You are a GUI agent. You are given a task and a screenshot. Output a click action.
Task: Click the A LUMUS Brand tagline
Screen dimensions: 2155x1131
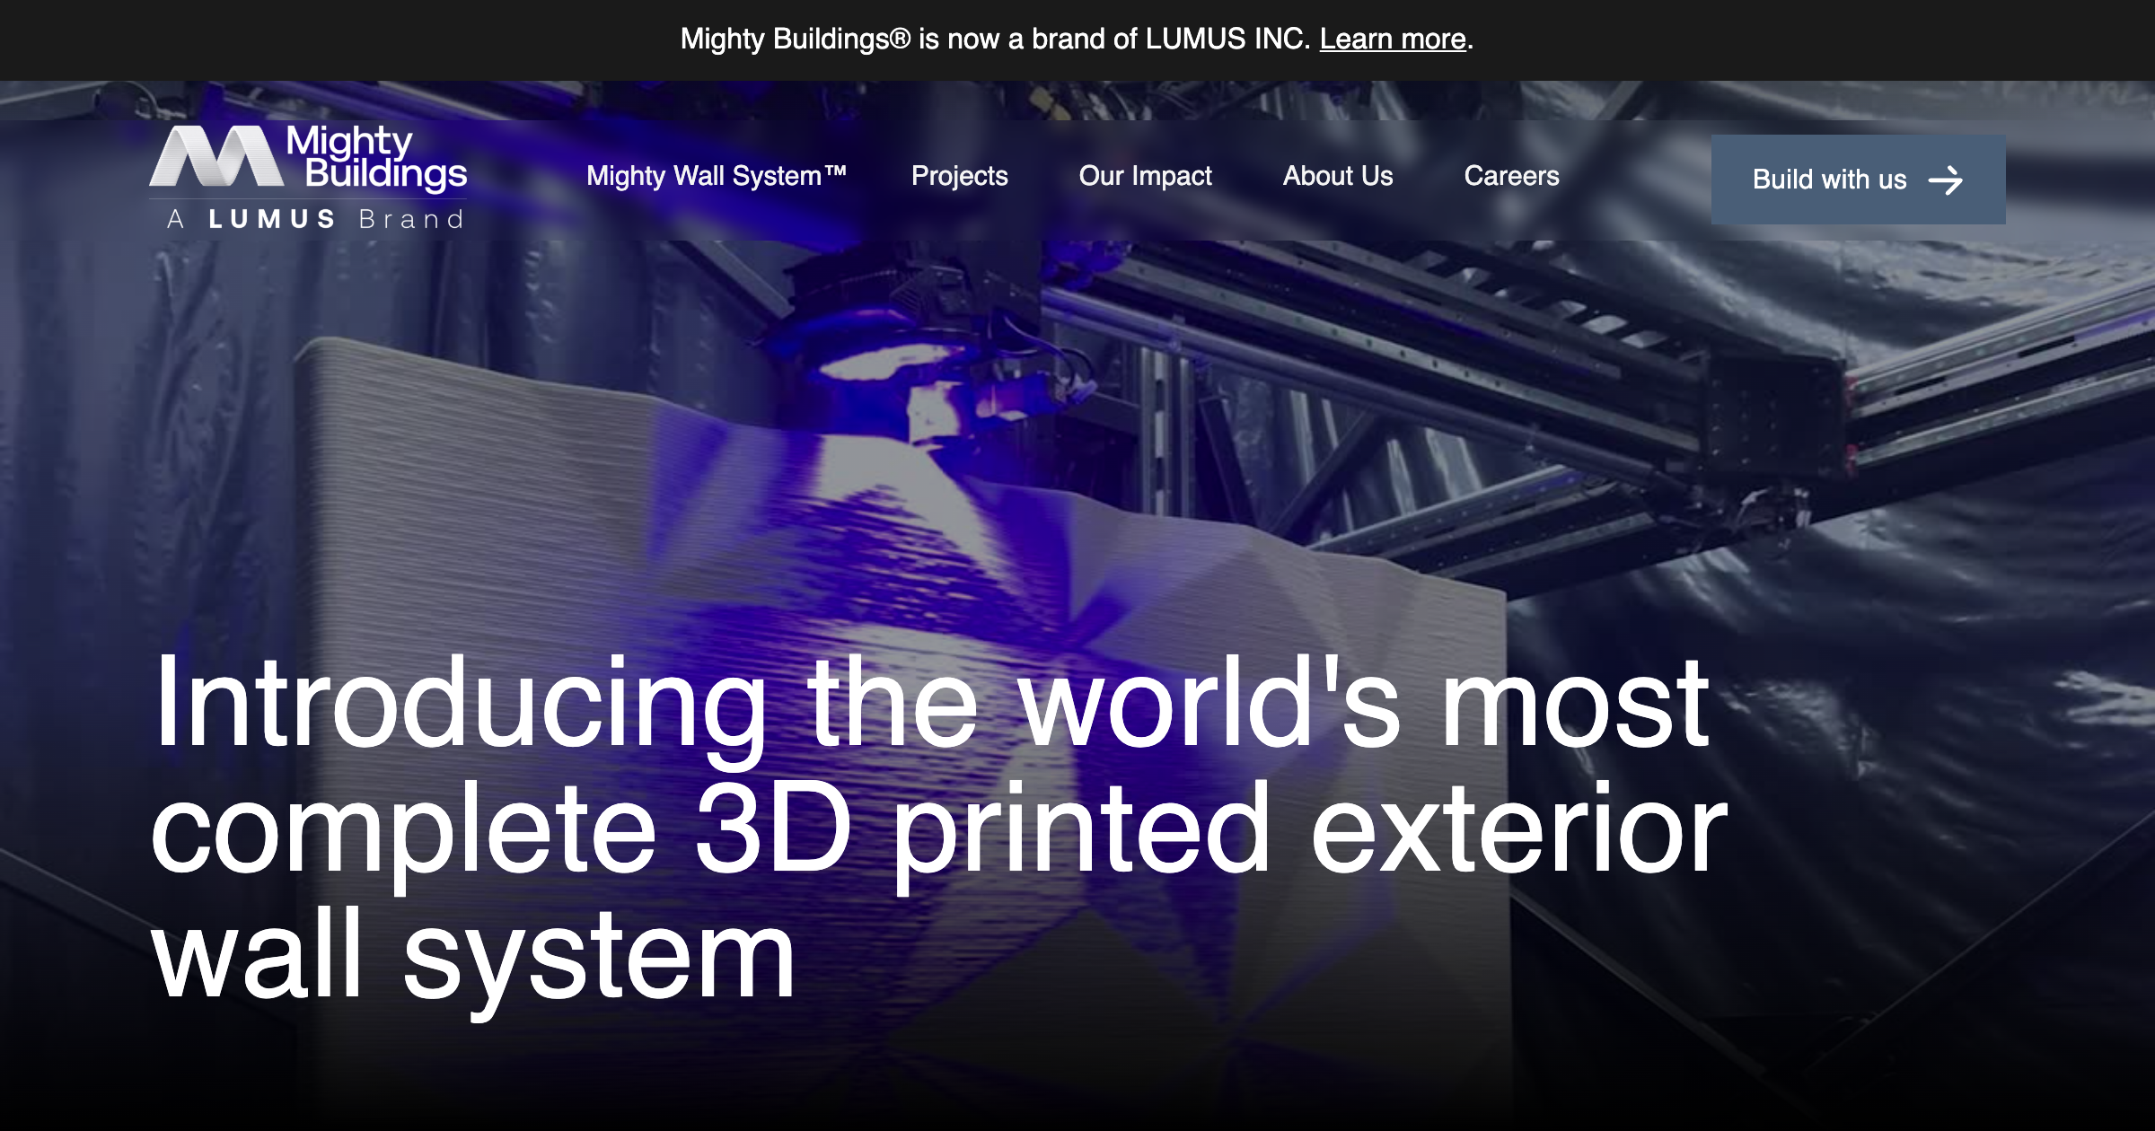click(x=315, y=219)
